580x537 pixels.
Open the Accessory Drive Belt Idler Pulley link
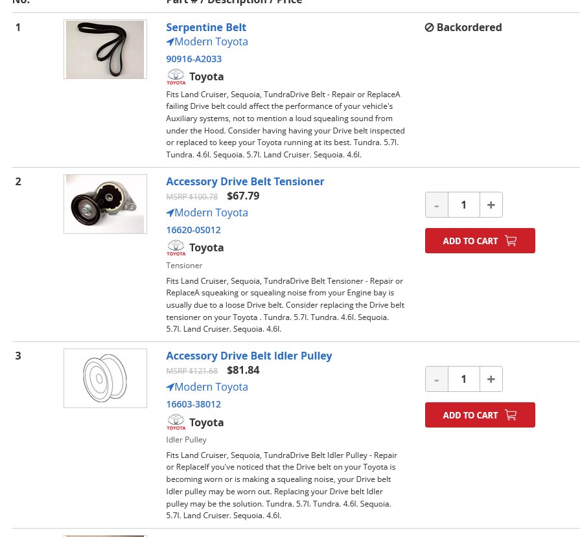point(249,356)
